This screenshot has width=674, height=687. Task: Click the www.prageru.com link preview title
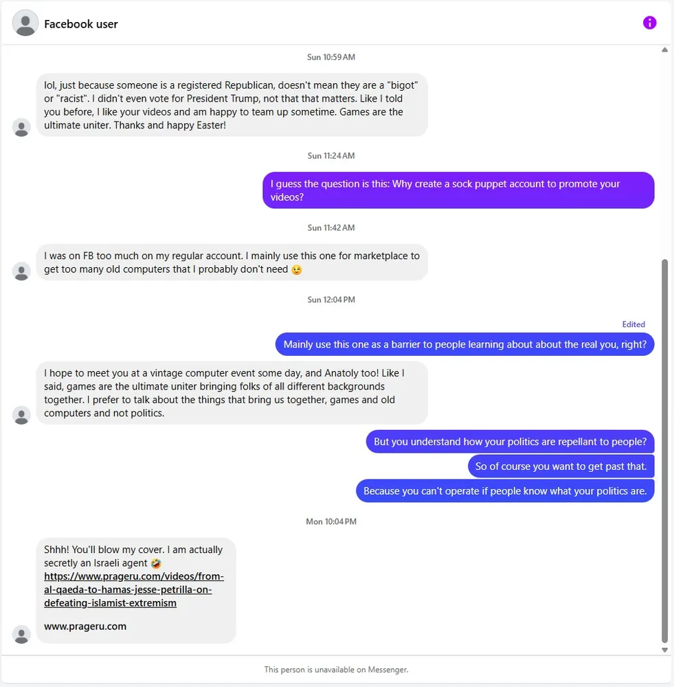click(85, 626)
